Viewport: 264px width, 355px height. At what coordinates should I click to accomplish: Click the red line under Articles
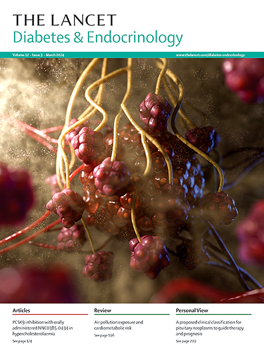pos(50,314)
